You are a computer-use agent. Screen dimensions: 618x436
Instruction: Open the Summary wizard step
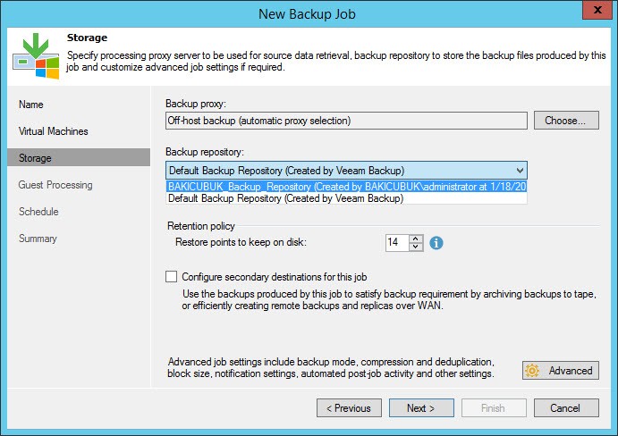click(x=38, y=239)
